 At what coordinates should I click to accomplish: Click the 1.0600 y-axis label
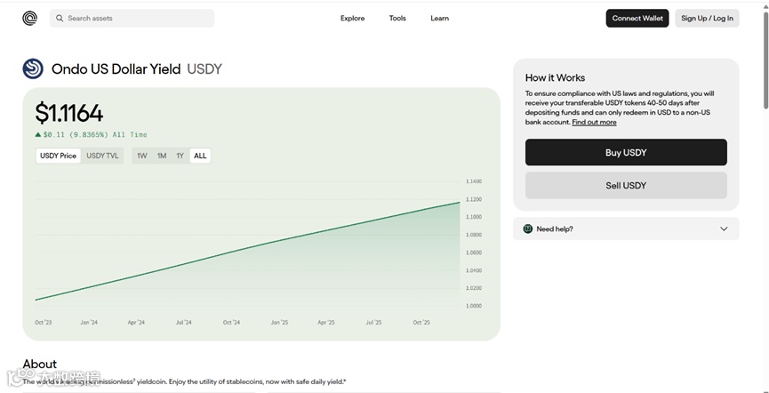point(474,253)
